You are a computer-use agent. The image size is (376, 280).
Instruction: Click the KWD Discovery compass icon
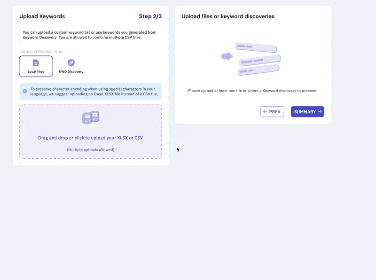pos(71,62)
